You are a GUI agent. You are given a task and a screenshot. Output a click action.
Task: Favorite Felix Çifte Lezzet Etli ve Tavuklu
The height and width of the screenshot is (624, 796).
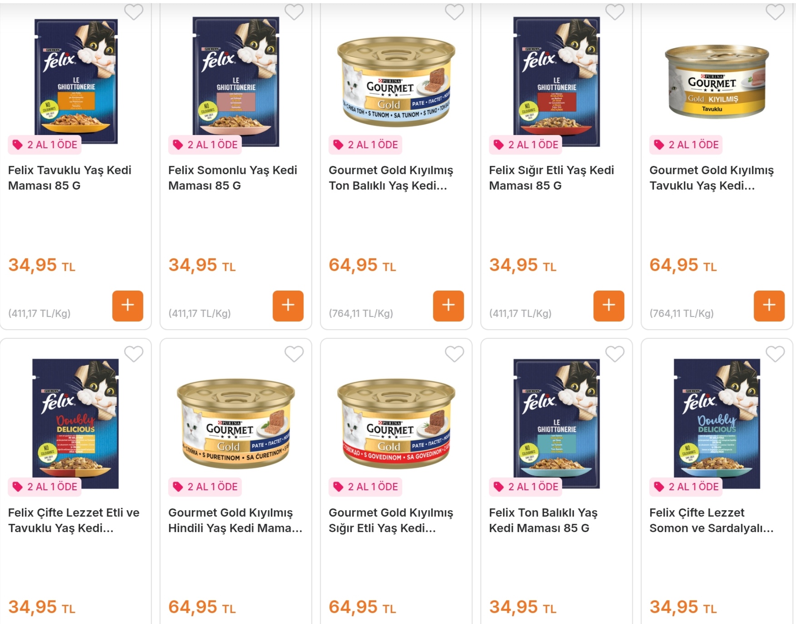134,354
